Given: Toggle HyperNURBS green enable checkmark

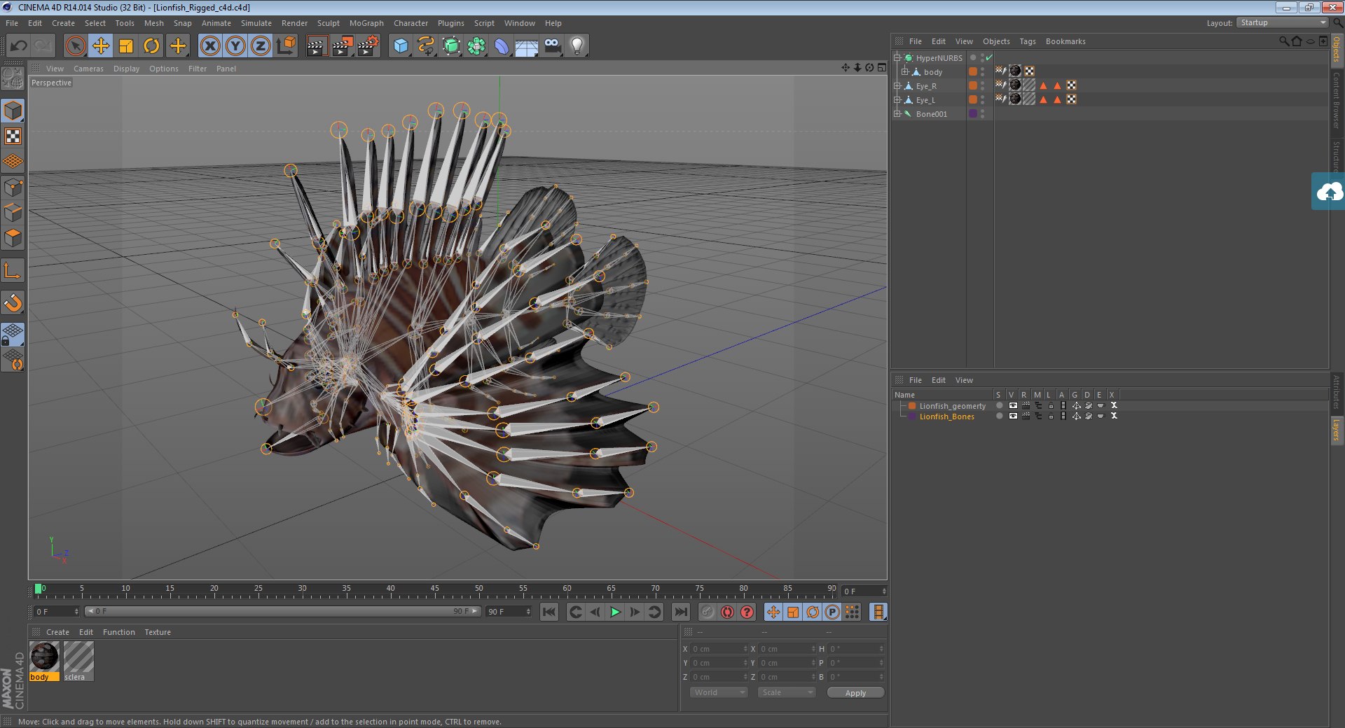Looking at the screenshot, I should pos(989,58).
